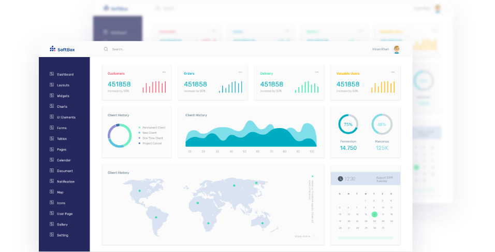
Task: Select the Widgets menu label
Action: pyautogui.click(x=63, y=96)
